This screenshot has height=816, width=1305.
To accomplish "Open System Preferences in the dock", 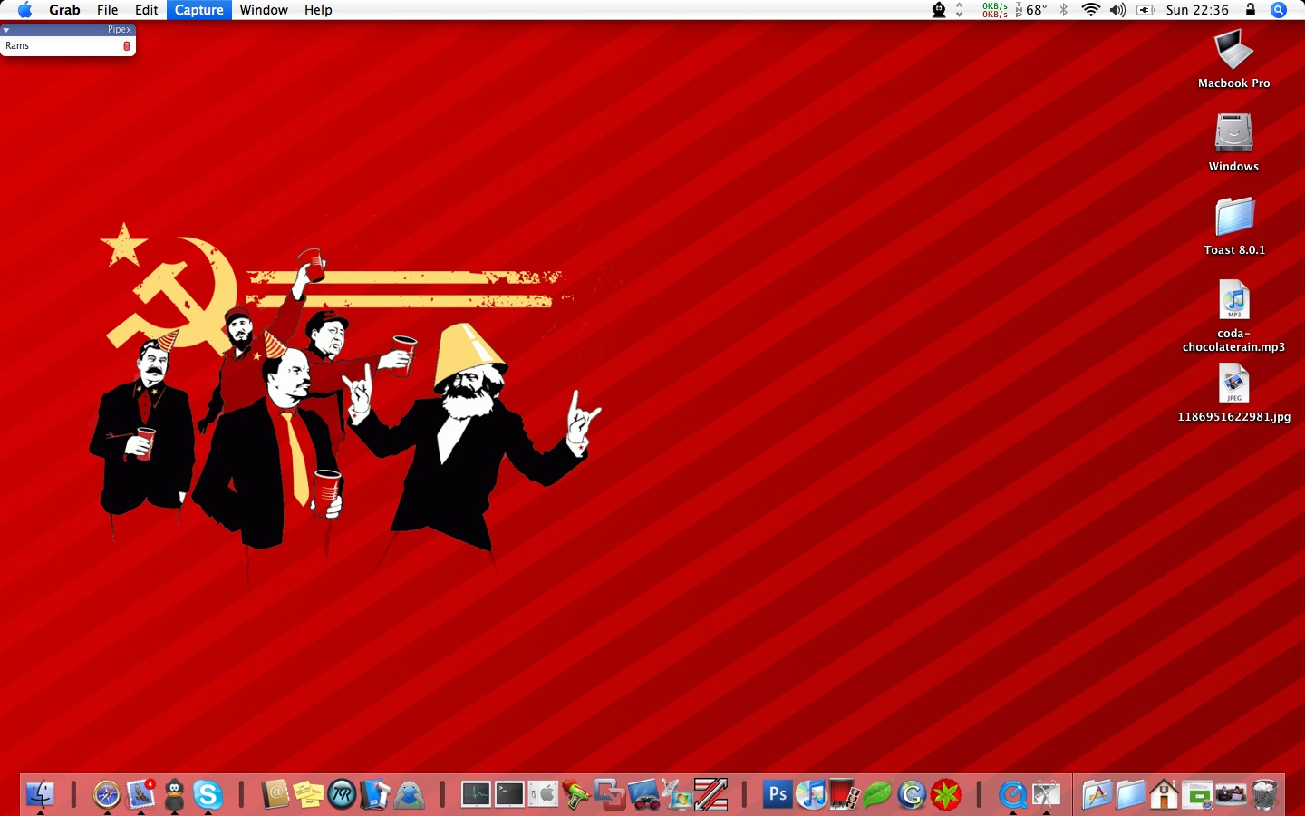I will [543, 795].
